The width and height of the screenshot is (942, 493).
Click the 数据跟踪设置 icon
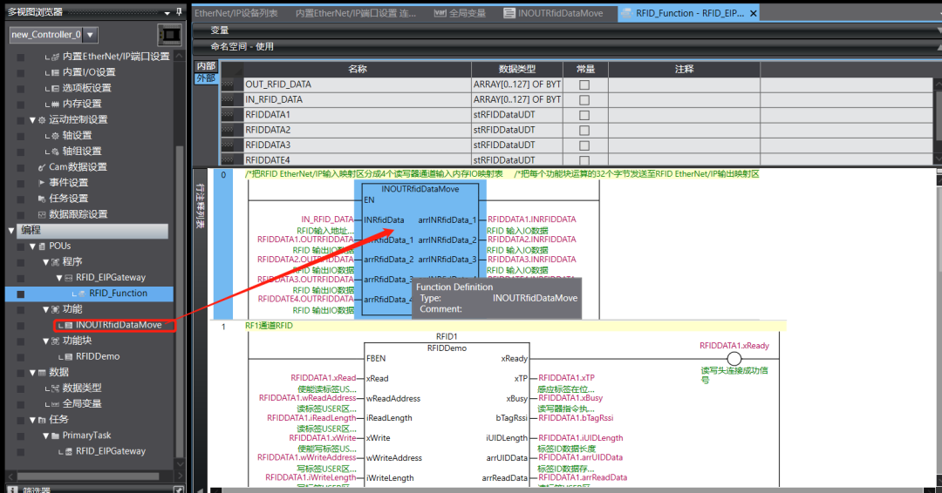point(42,214)
